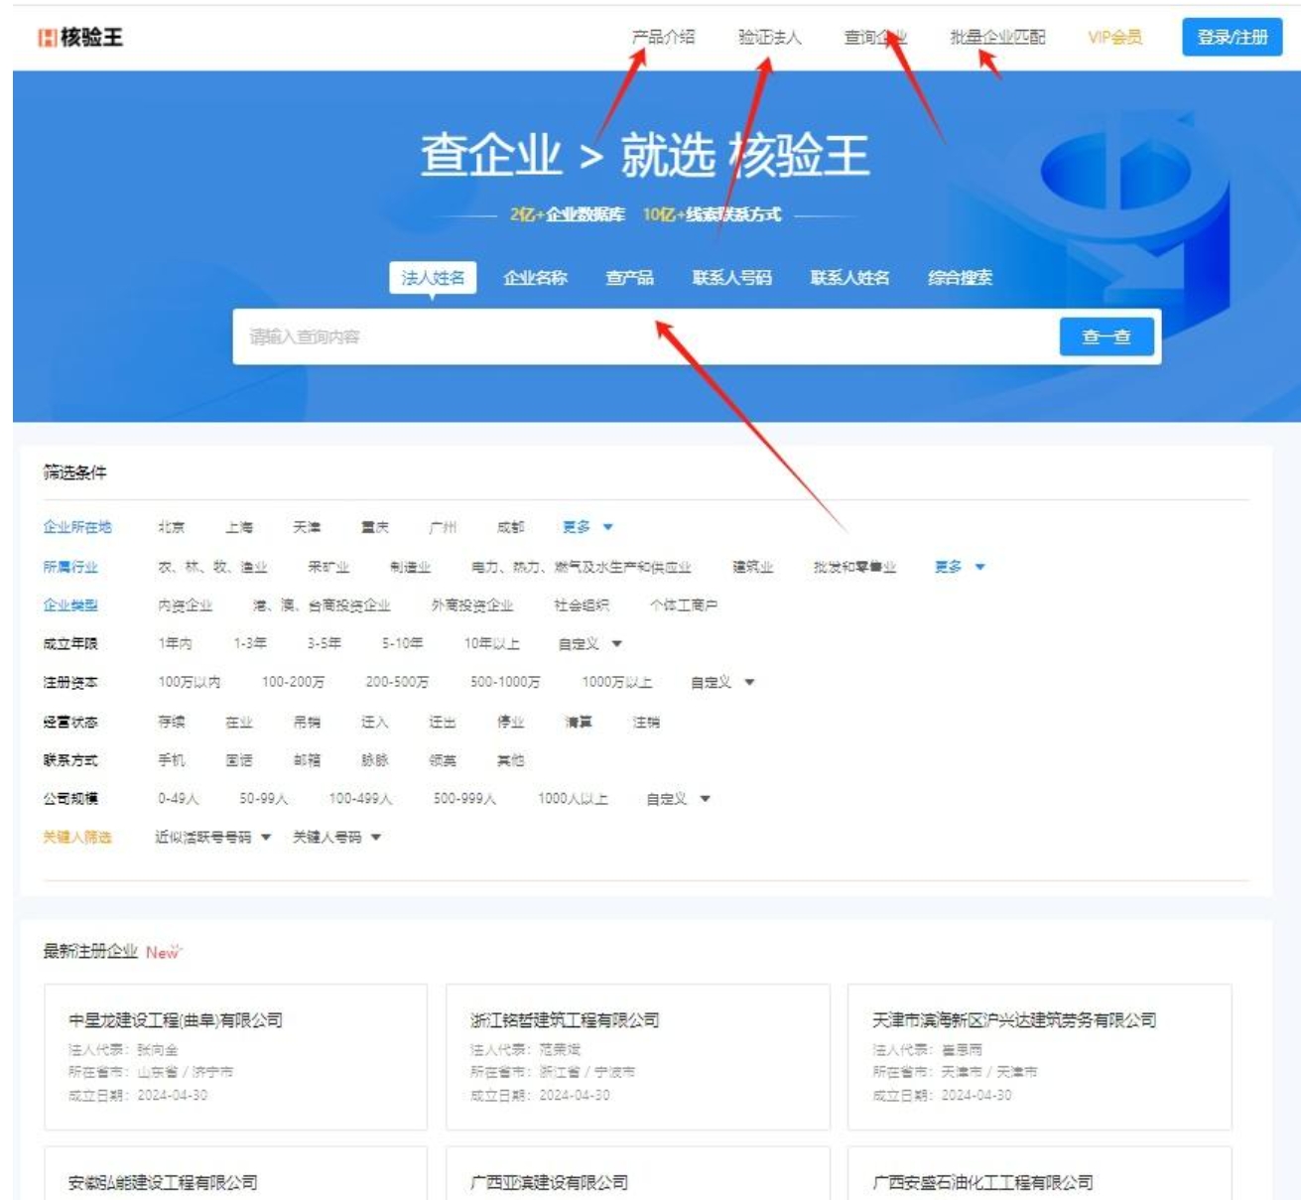Viewport: 1301px width, 1200px height.
Task: Filter 成立年限 by 10年以上
Action: click(491, 644)
